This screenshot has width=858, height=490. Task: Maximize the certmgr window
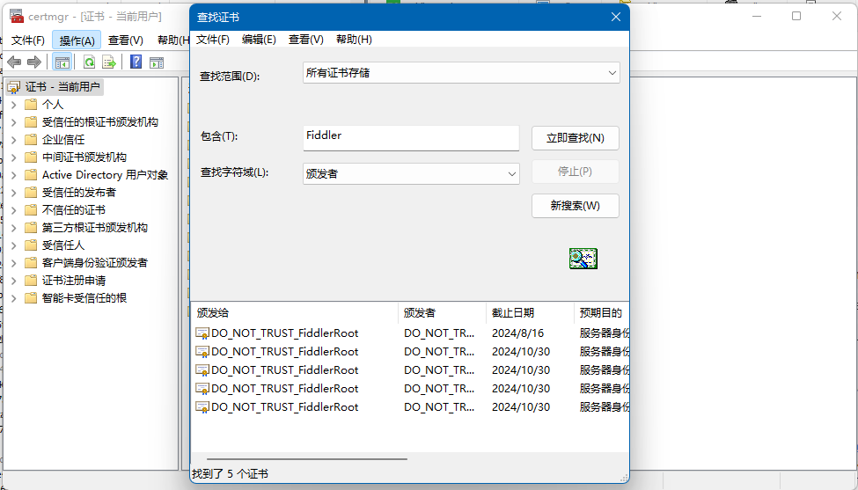pos(796,16)
